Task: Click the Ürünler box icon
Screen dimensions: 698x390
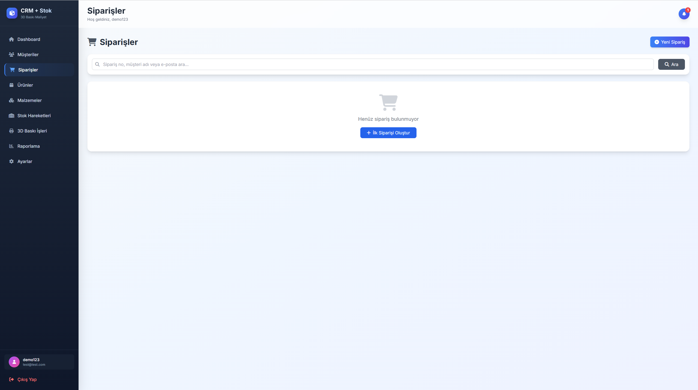Action: tap(11, 85)
